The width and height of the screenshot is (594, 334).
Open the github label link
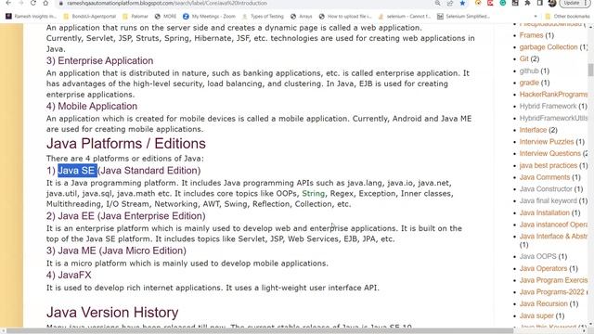pyautogui.click(x=529, y=71)
